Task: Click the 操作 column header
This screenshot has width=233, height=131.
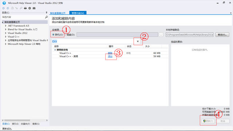Action: (x=116, y=46)
